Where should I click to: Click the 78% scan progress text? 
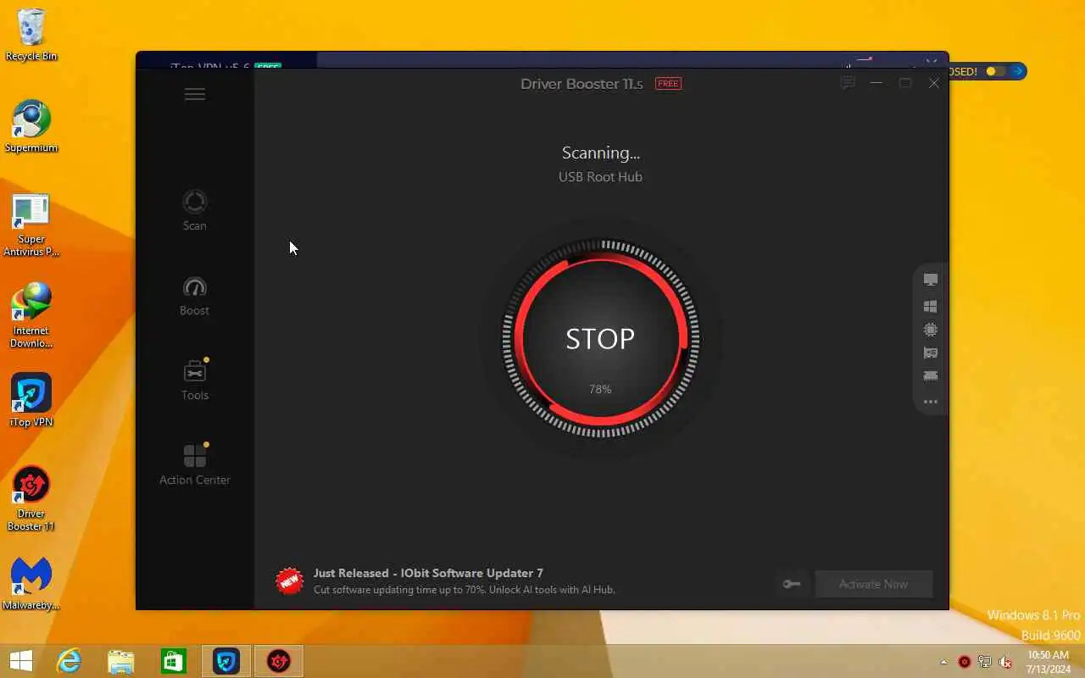click(x=600, y=389)
